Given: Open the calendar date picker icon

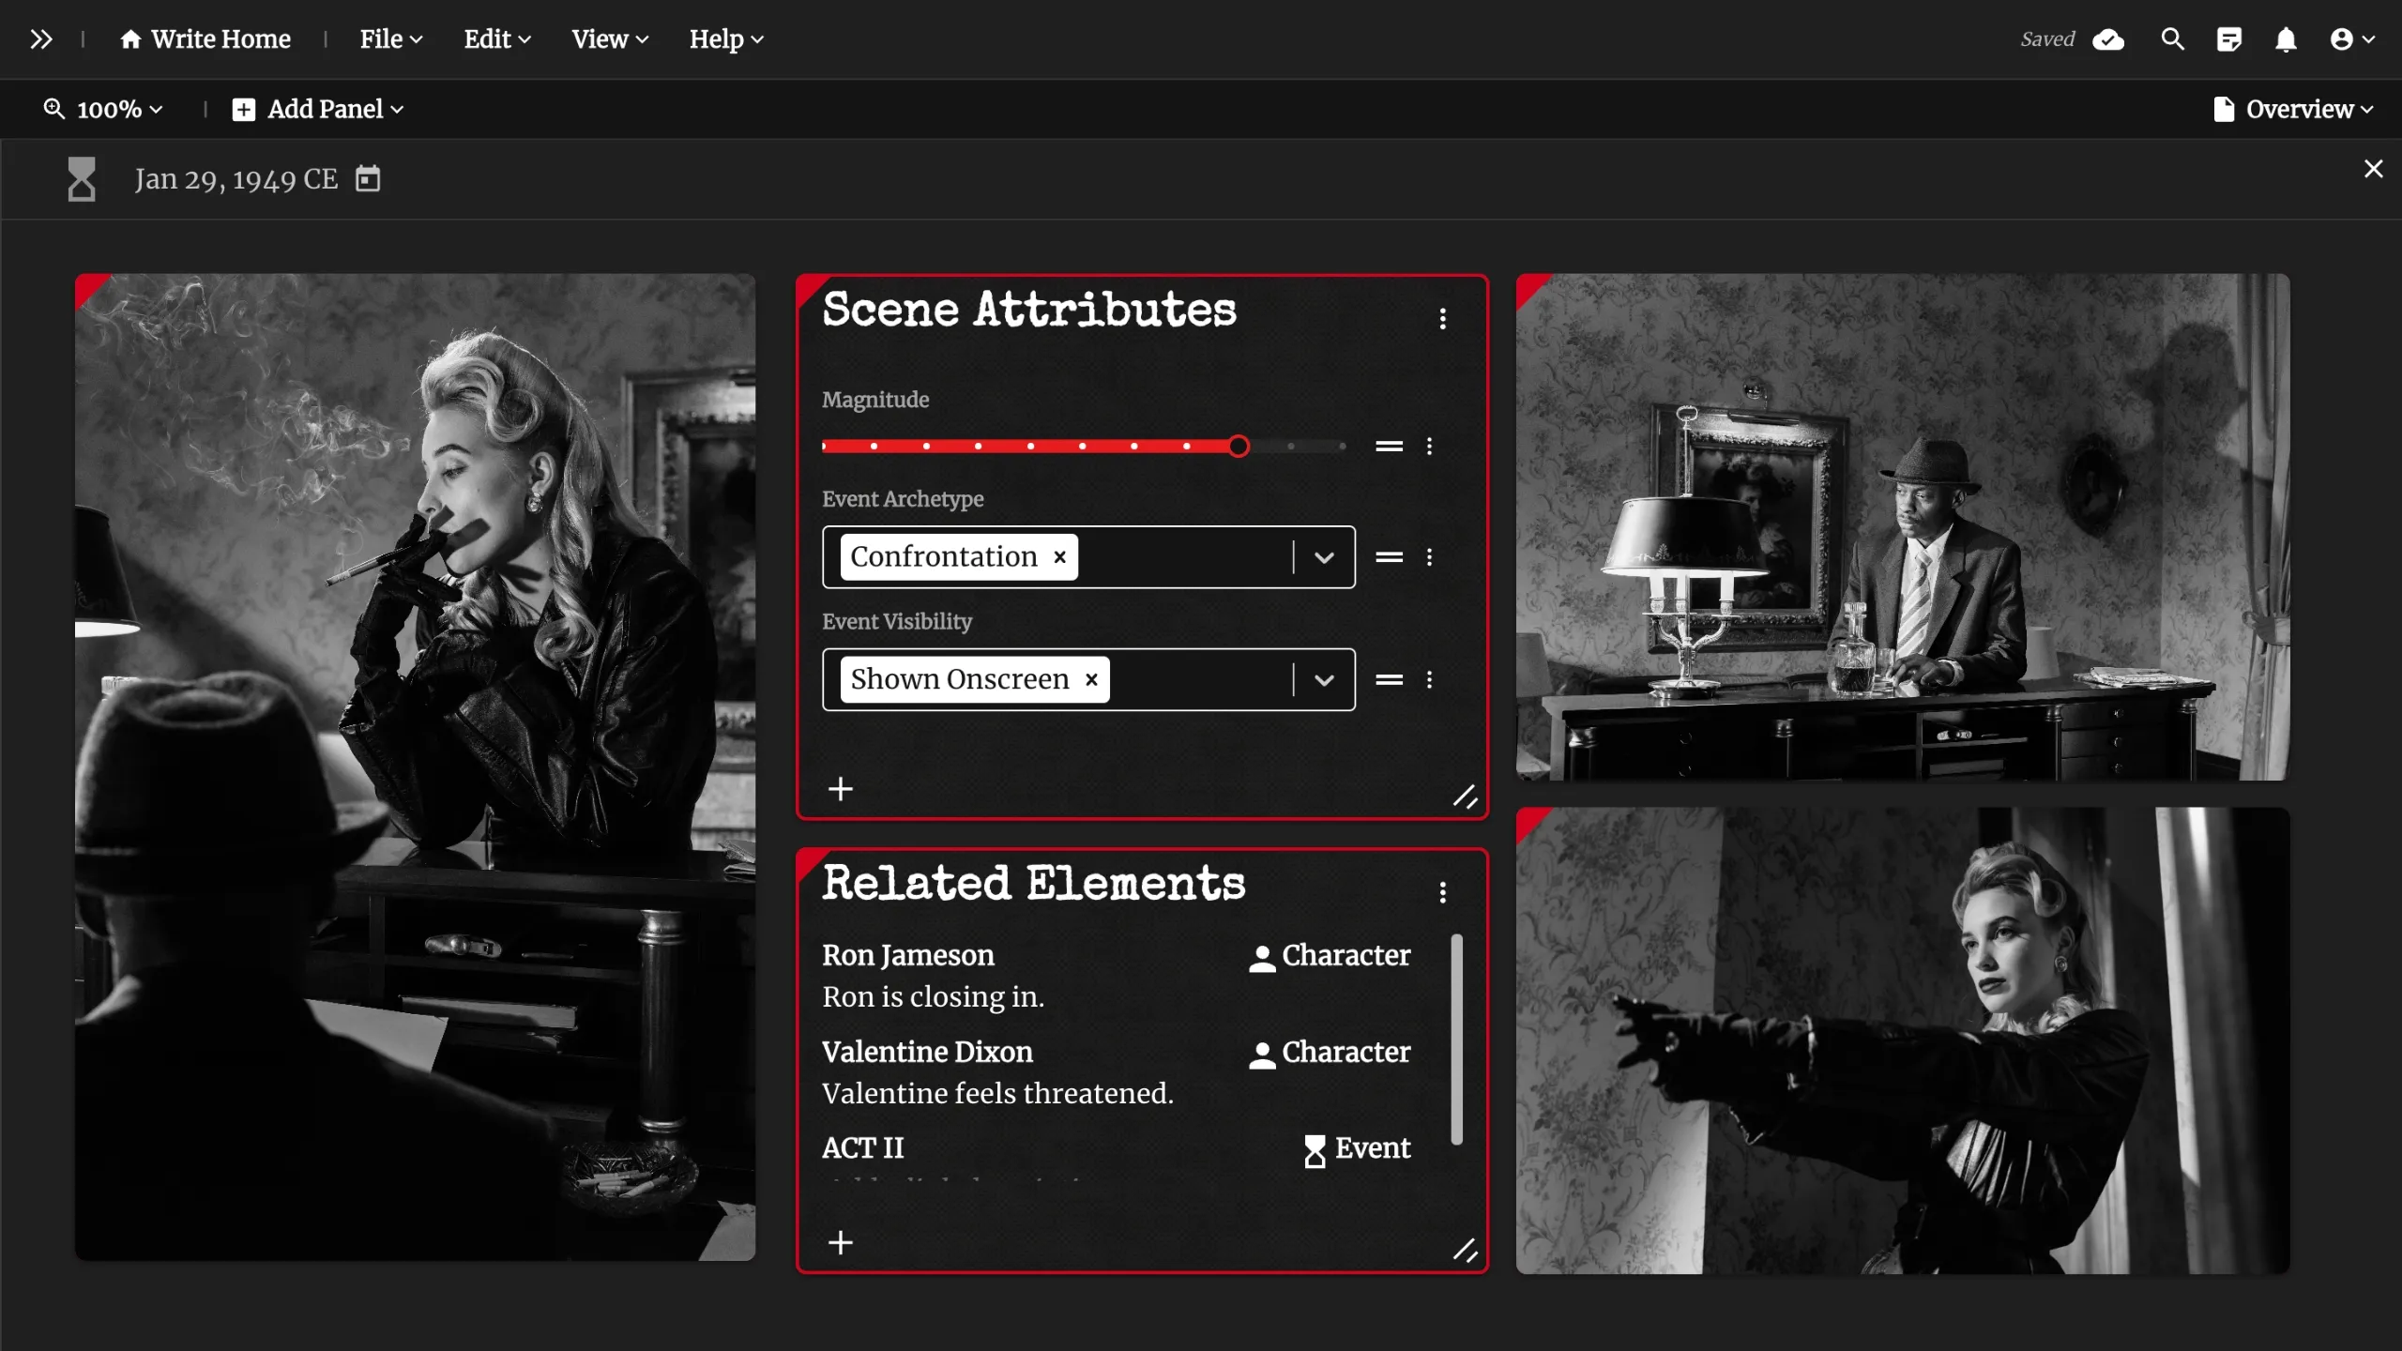Looking at the screenshot, I should click(368, 178).
